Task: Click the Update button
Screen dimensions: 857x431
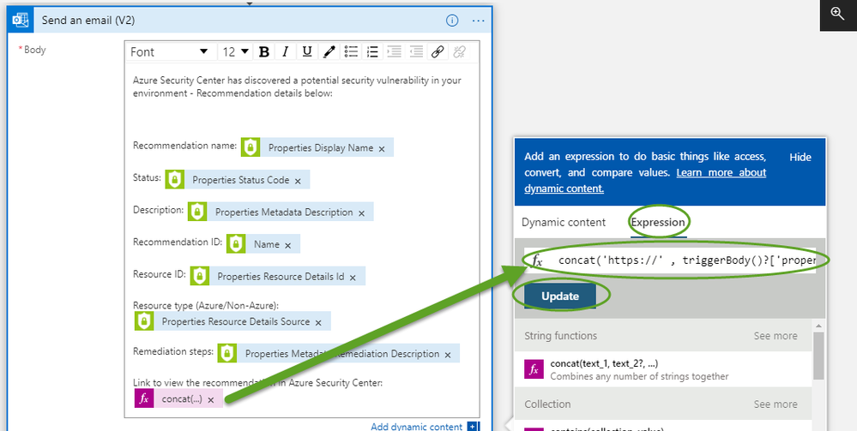Action: click(x=560, y=296)
